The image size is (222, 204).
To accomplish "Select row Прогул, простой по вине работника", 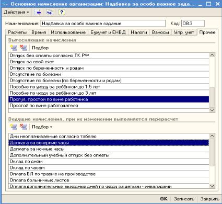I will [109, 99].
